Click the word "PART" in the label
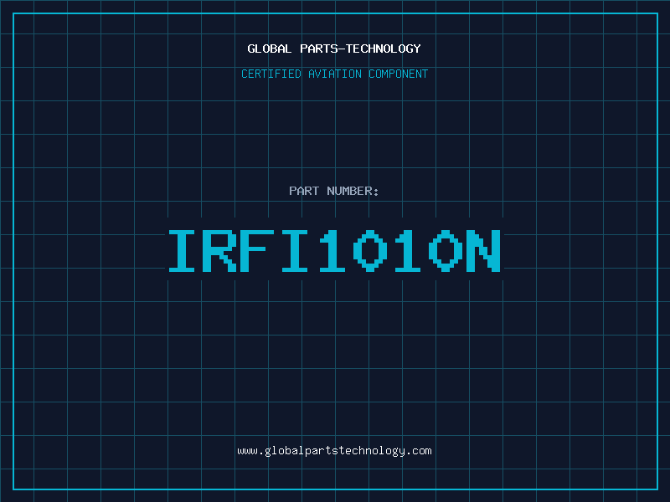This screenshot has width=670, height=502. pyautogui.click(x=303, y=191)
